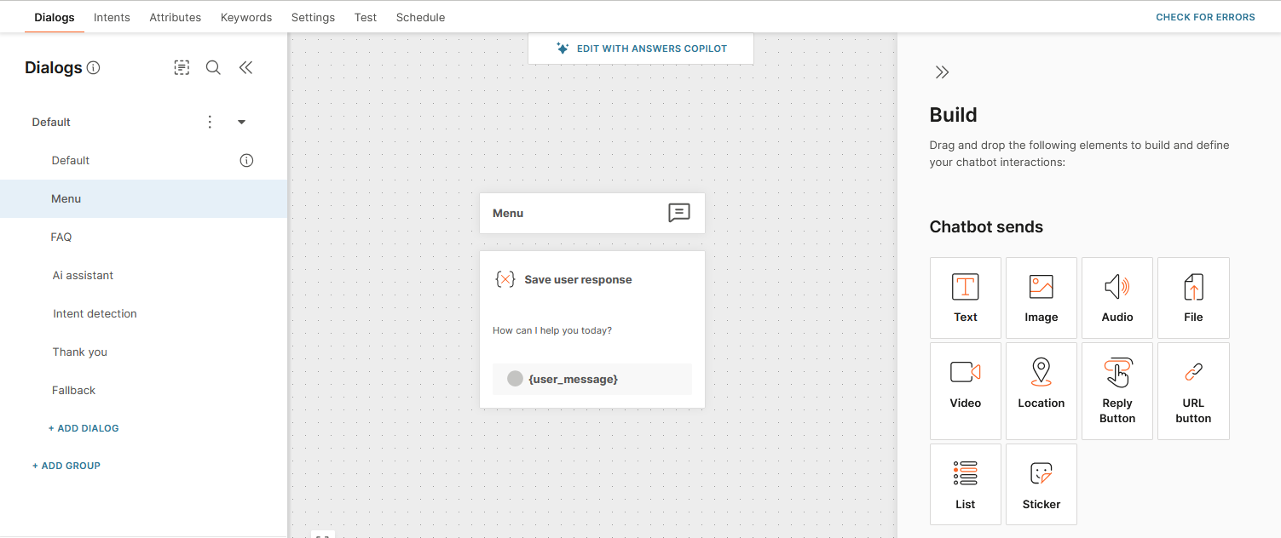Open the Keywords tab
The width and height of the screenshot is (1281, 538).
click(x=246, y=17)
